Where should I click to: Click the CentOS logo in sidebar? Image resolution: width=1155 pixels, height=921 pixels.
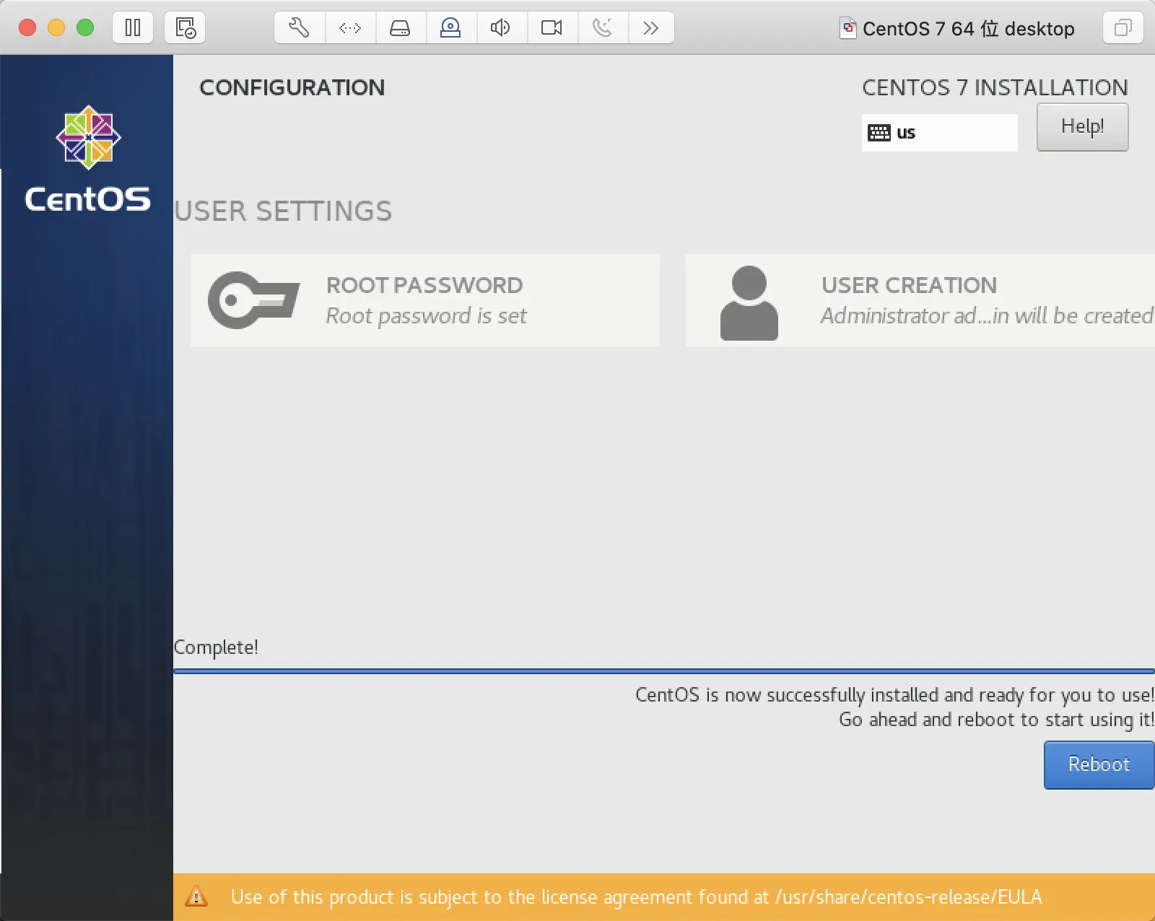88,159
